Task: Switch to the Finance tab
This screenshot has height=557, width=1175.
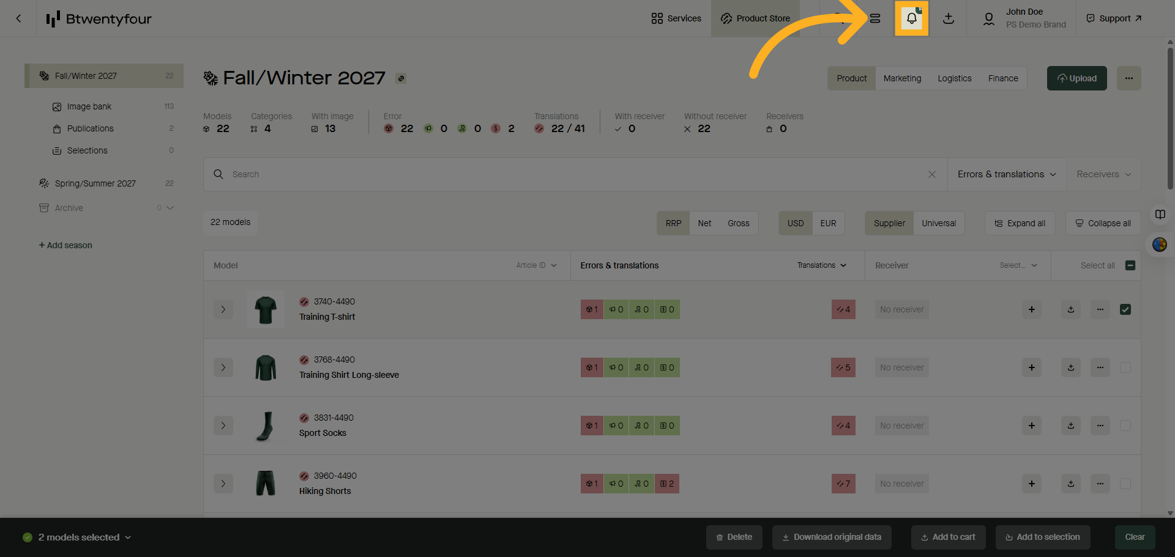Action: pos(1003,78)
